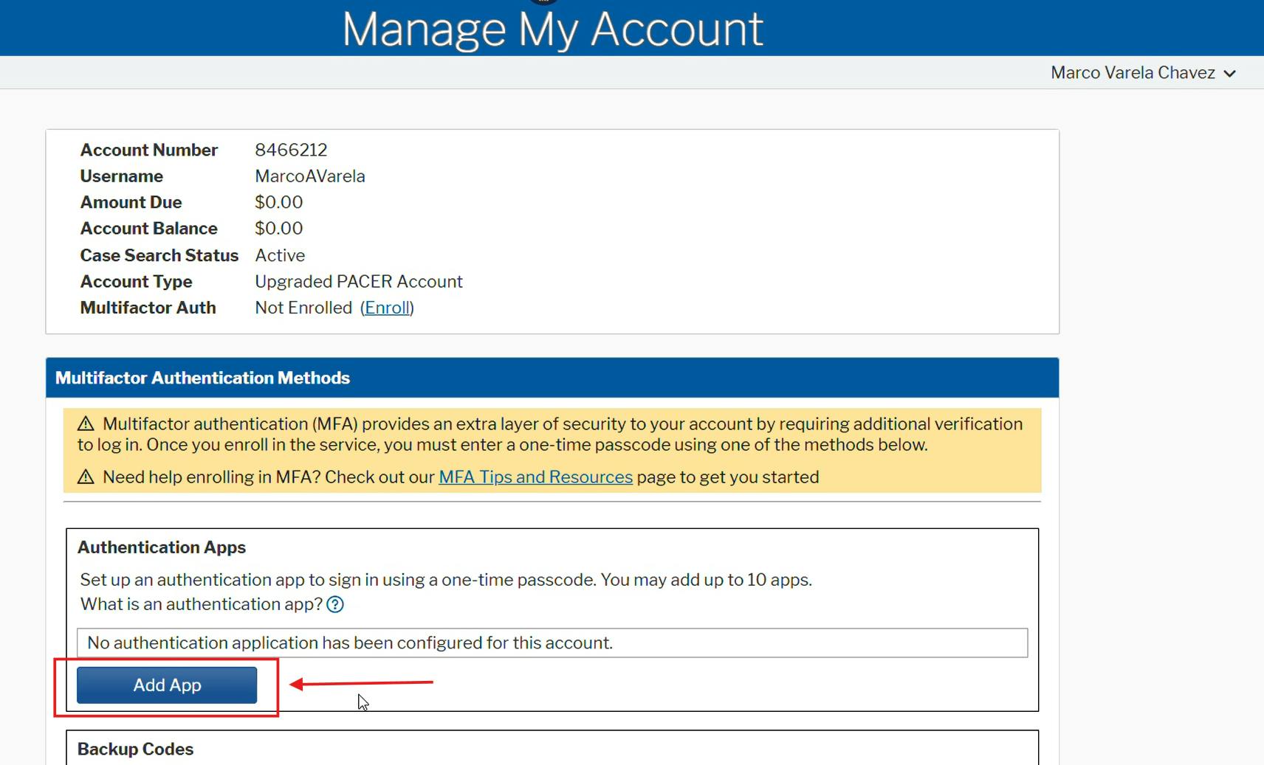The height and width of the screenshot is (765, 1264).
Task: Click the Case Search Status value Active
Action: click(x=280, y=255)
